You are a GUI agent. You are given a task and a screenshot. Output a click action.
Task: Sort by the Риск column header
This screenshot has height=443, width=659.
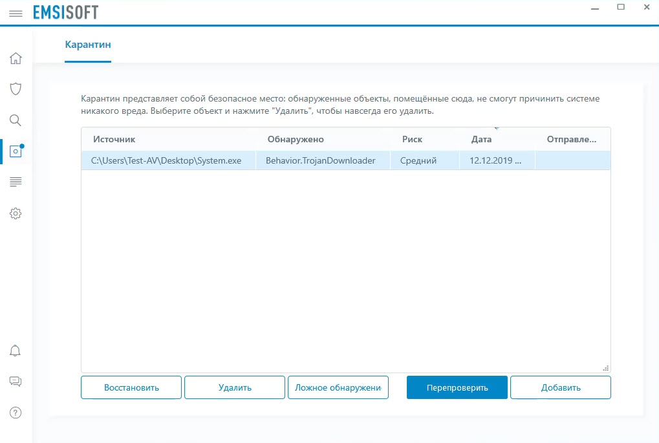click(412, 140)
